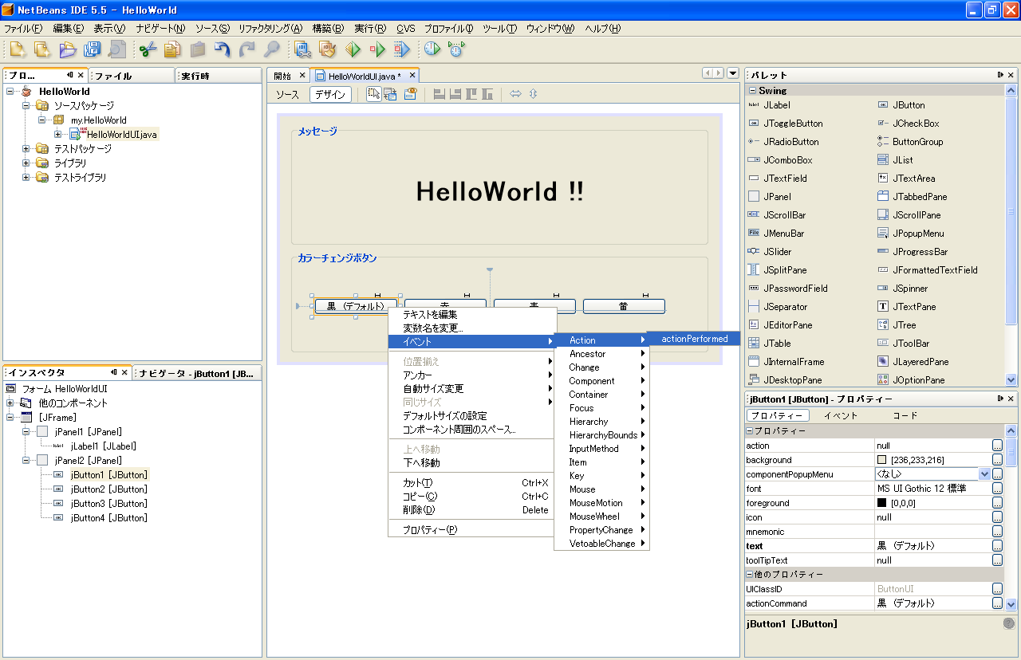Open the componentPopupMenu dropdown
Viewport: 1021px width, 660px height.
tap(984, 474)
